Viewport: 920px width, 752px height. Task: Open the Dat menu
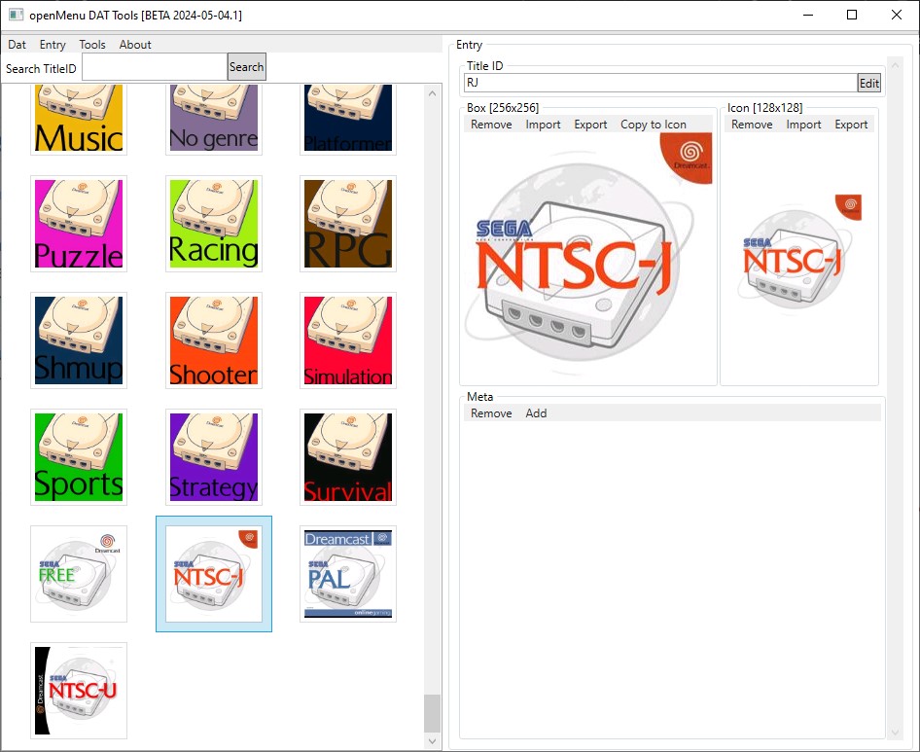coord(17,45)
